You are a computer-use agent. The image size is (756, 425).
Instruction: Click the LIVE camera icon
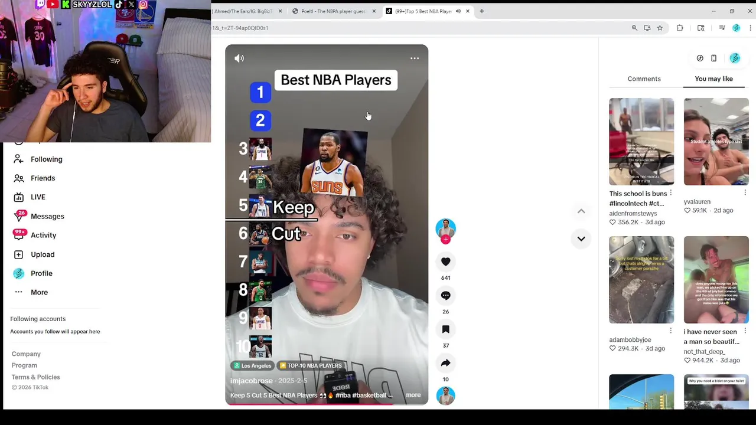19,197
